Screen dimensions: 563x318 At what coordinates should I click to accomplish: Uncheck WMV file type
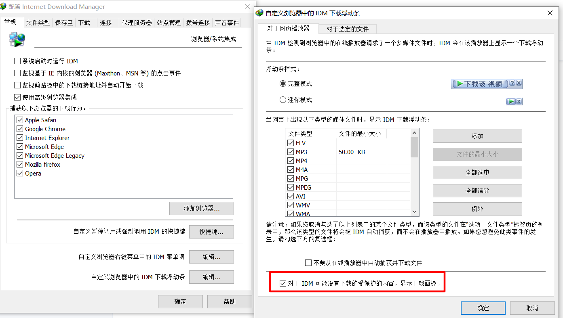point(291,205)
